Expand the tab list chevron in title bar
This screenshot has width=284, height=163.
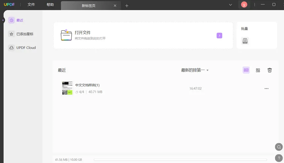click(x=230, y=5)
